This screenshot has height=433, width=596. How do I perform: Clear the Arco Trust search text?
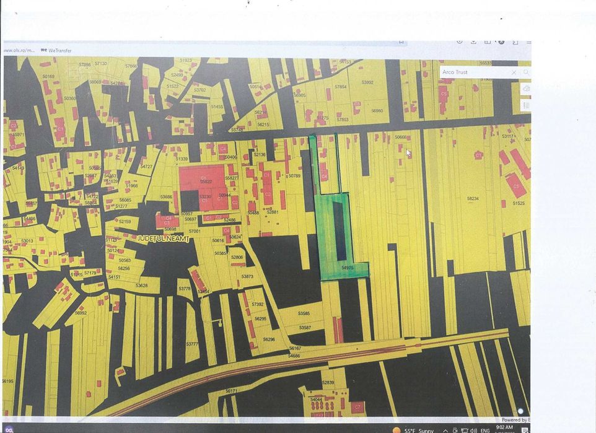(514, 72)
